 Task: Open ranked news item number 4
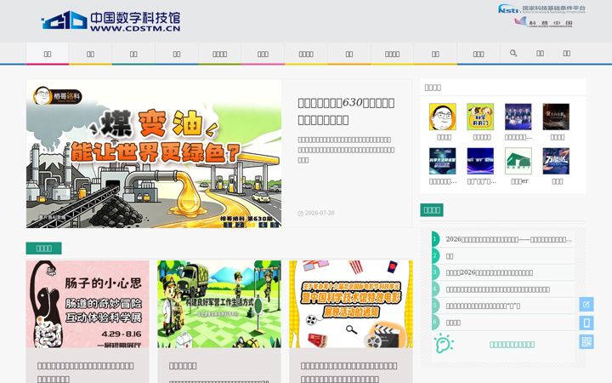click(x=498, y=289)
